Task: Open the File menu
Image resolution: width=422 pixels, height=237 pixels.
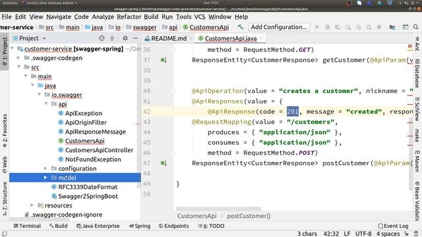Action: 7,16
